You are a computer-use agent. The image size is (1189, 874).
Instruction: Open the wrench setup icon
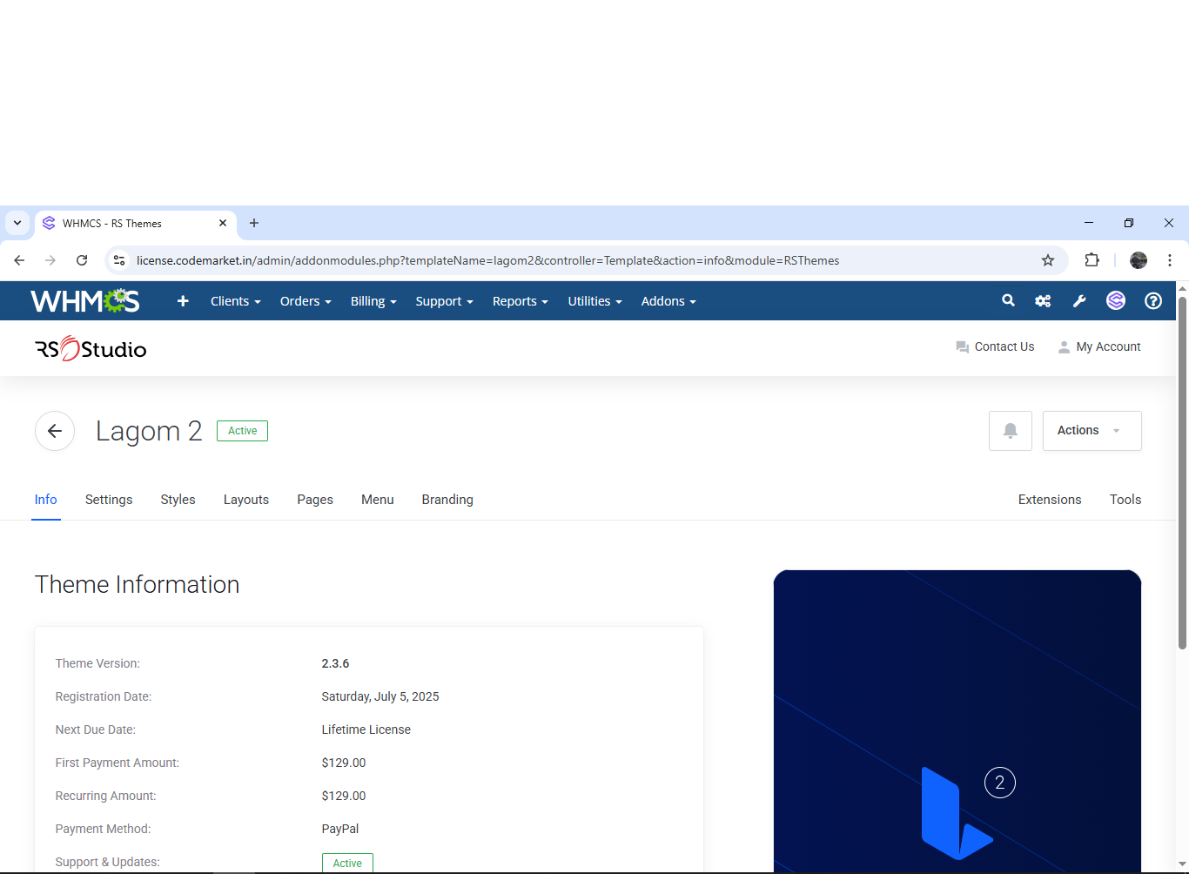pyautogui.click(x=1079, y=301)
